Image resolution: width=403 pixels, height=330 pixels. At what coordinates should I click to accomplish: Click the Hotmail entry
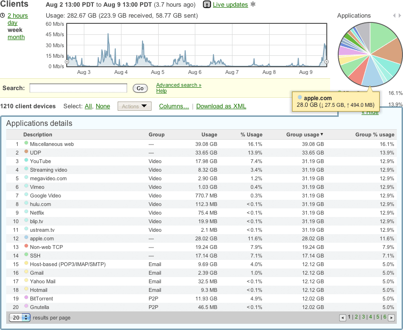(39, 290)
